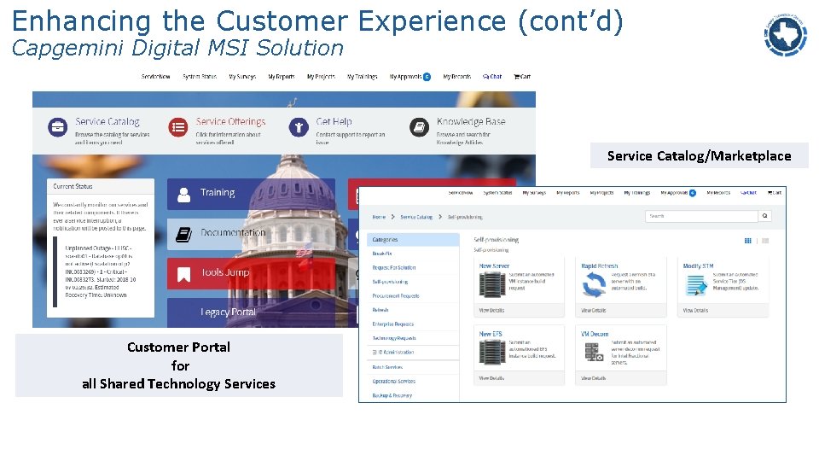Select Refresh category
This screenshot has height=461, width=819.
pyautogui.click(x=380, y=310)
